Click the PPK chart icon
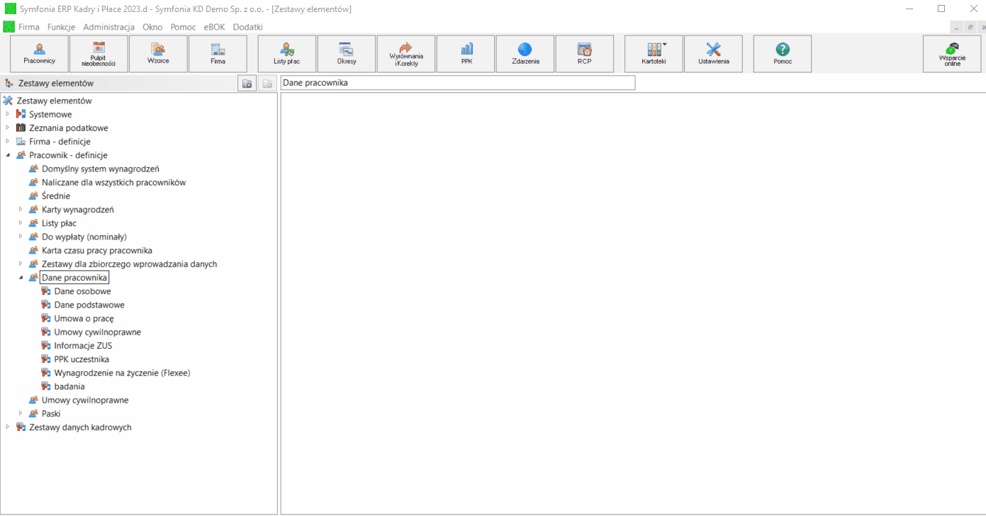 click(x=466, y=54)
